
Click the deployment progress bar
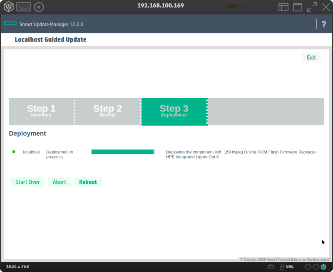pos(123,152)
